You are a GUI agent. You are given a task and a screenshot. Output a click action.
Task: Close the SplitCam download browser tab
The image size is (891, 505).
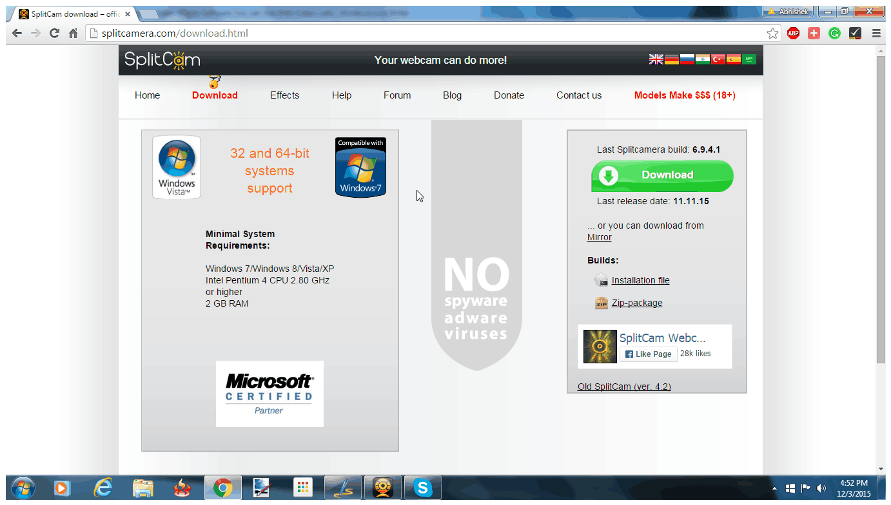[128, 14]
